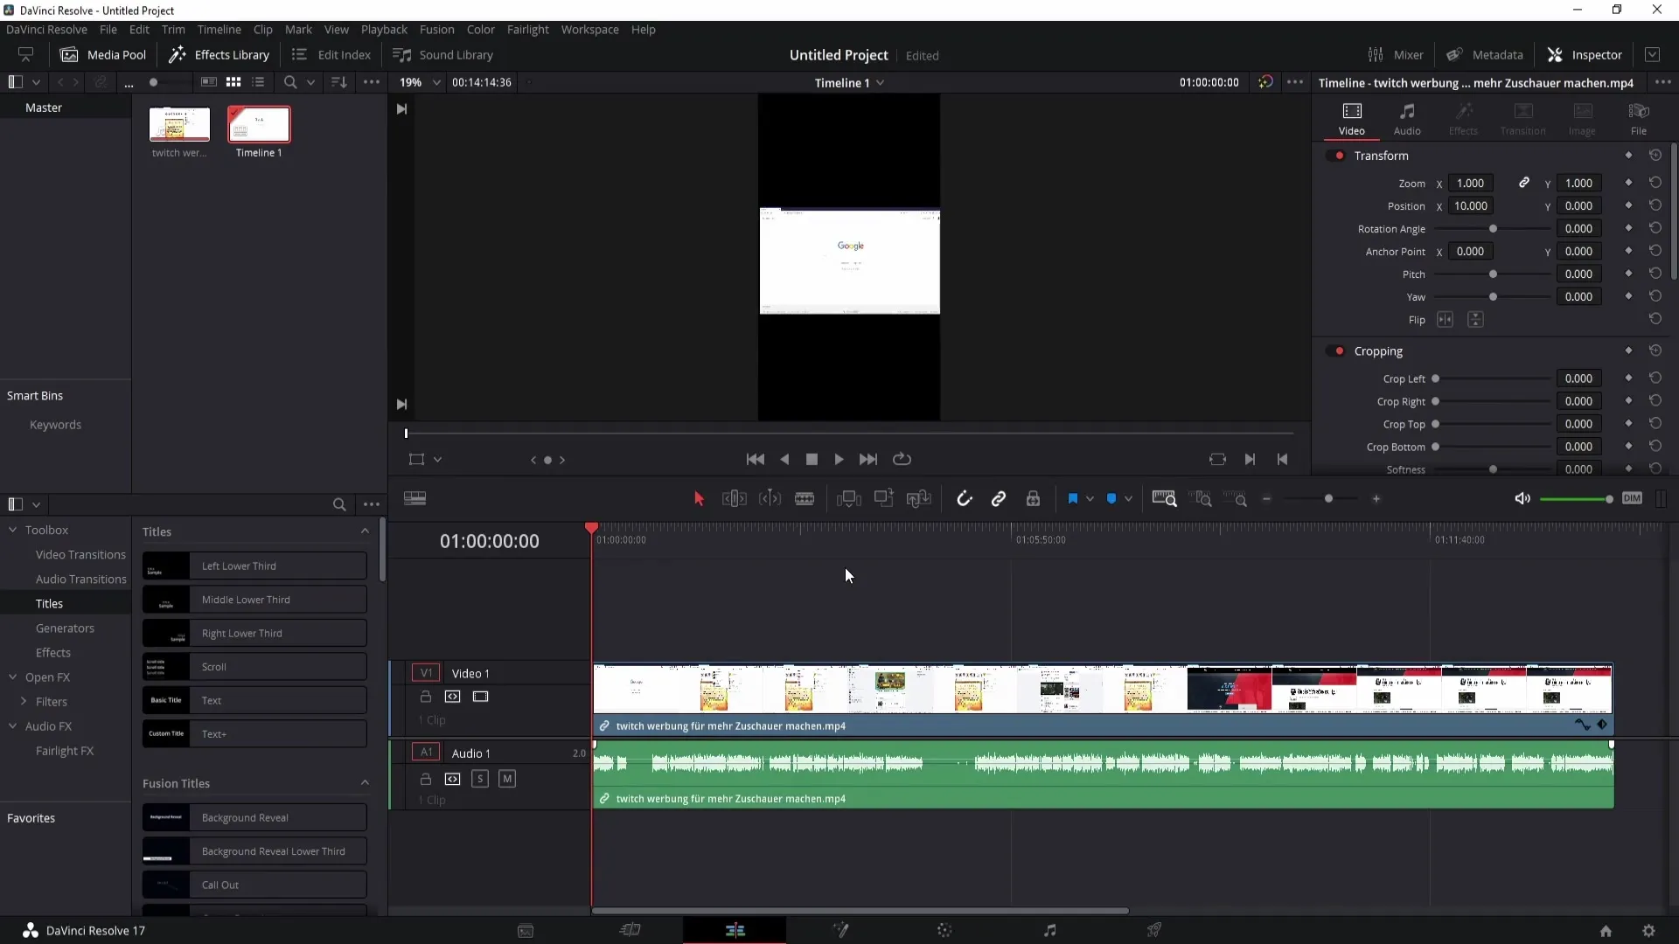This screenshot has height=944, width=1679.
Task: Click the Fusion menu in menu bar
Action: pos(437,29)
